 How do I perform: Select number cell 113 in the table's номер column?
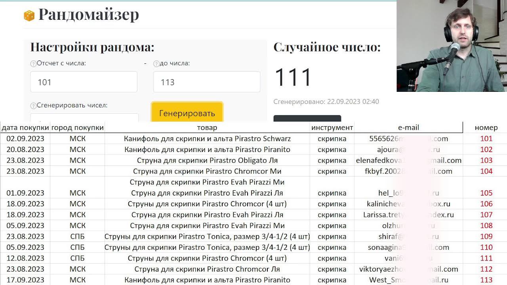click(x=486, y=280)
